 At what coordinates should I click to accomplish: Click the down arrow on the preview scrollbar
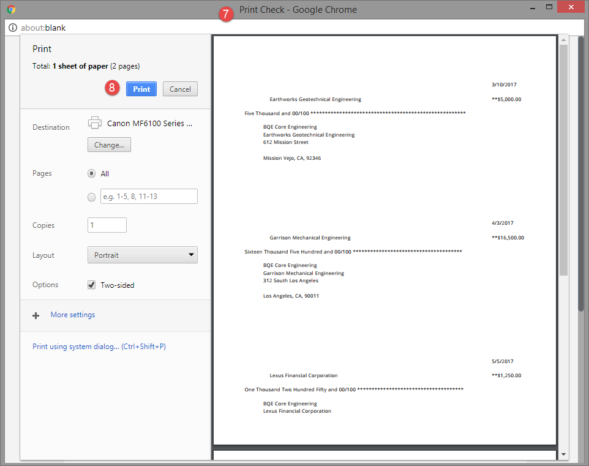click(x=563, y=456)
